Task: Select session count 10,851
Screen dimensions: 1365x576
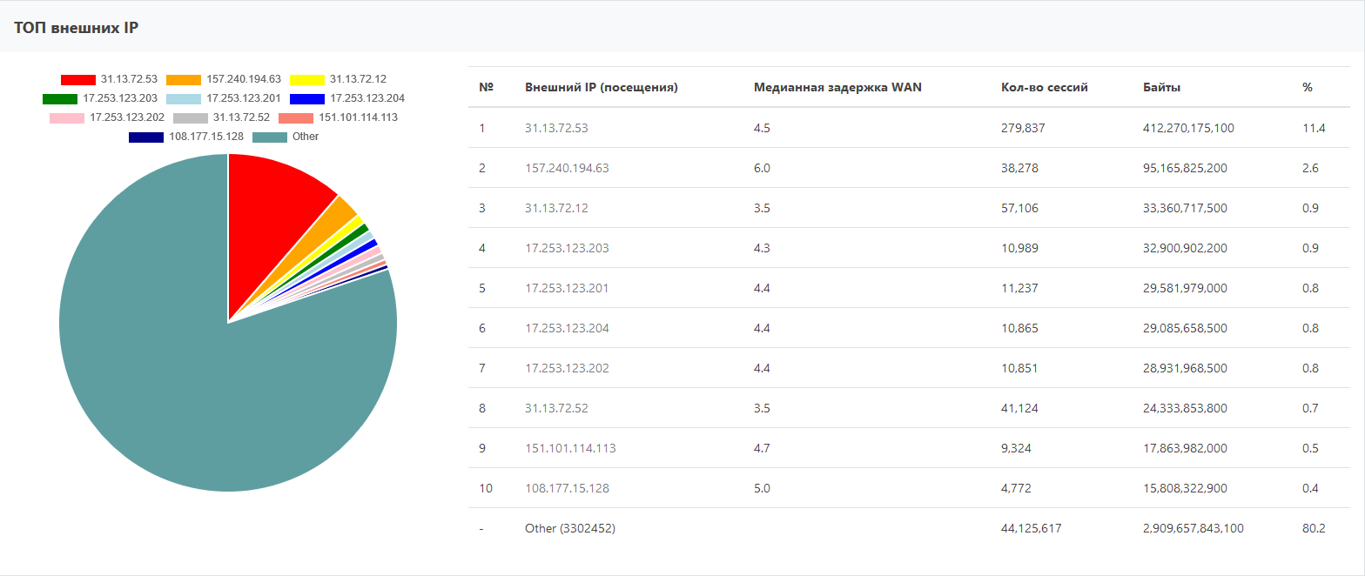Action: [1019, 368]
